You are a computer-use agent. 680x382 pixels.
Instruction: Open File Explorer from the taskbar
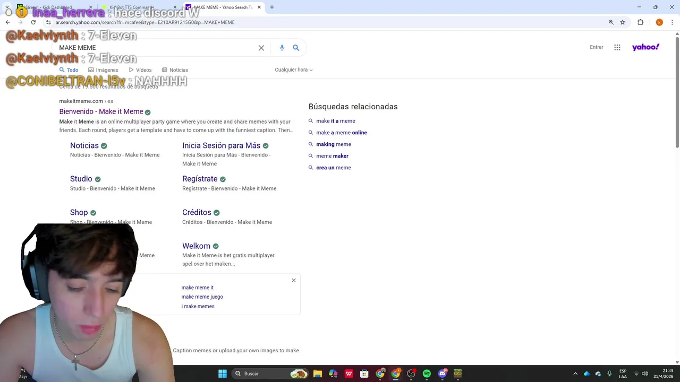[318, 374]
